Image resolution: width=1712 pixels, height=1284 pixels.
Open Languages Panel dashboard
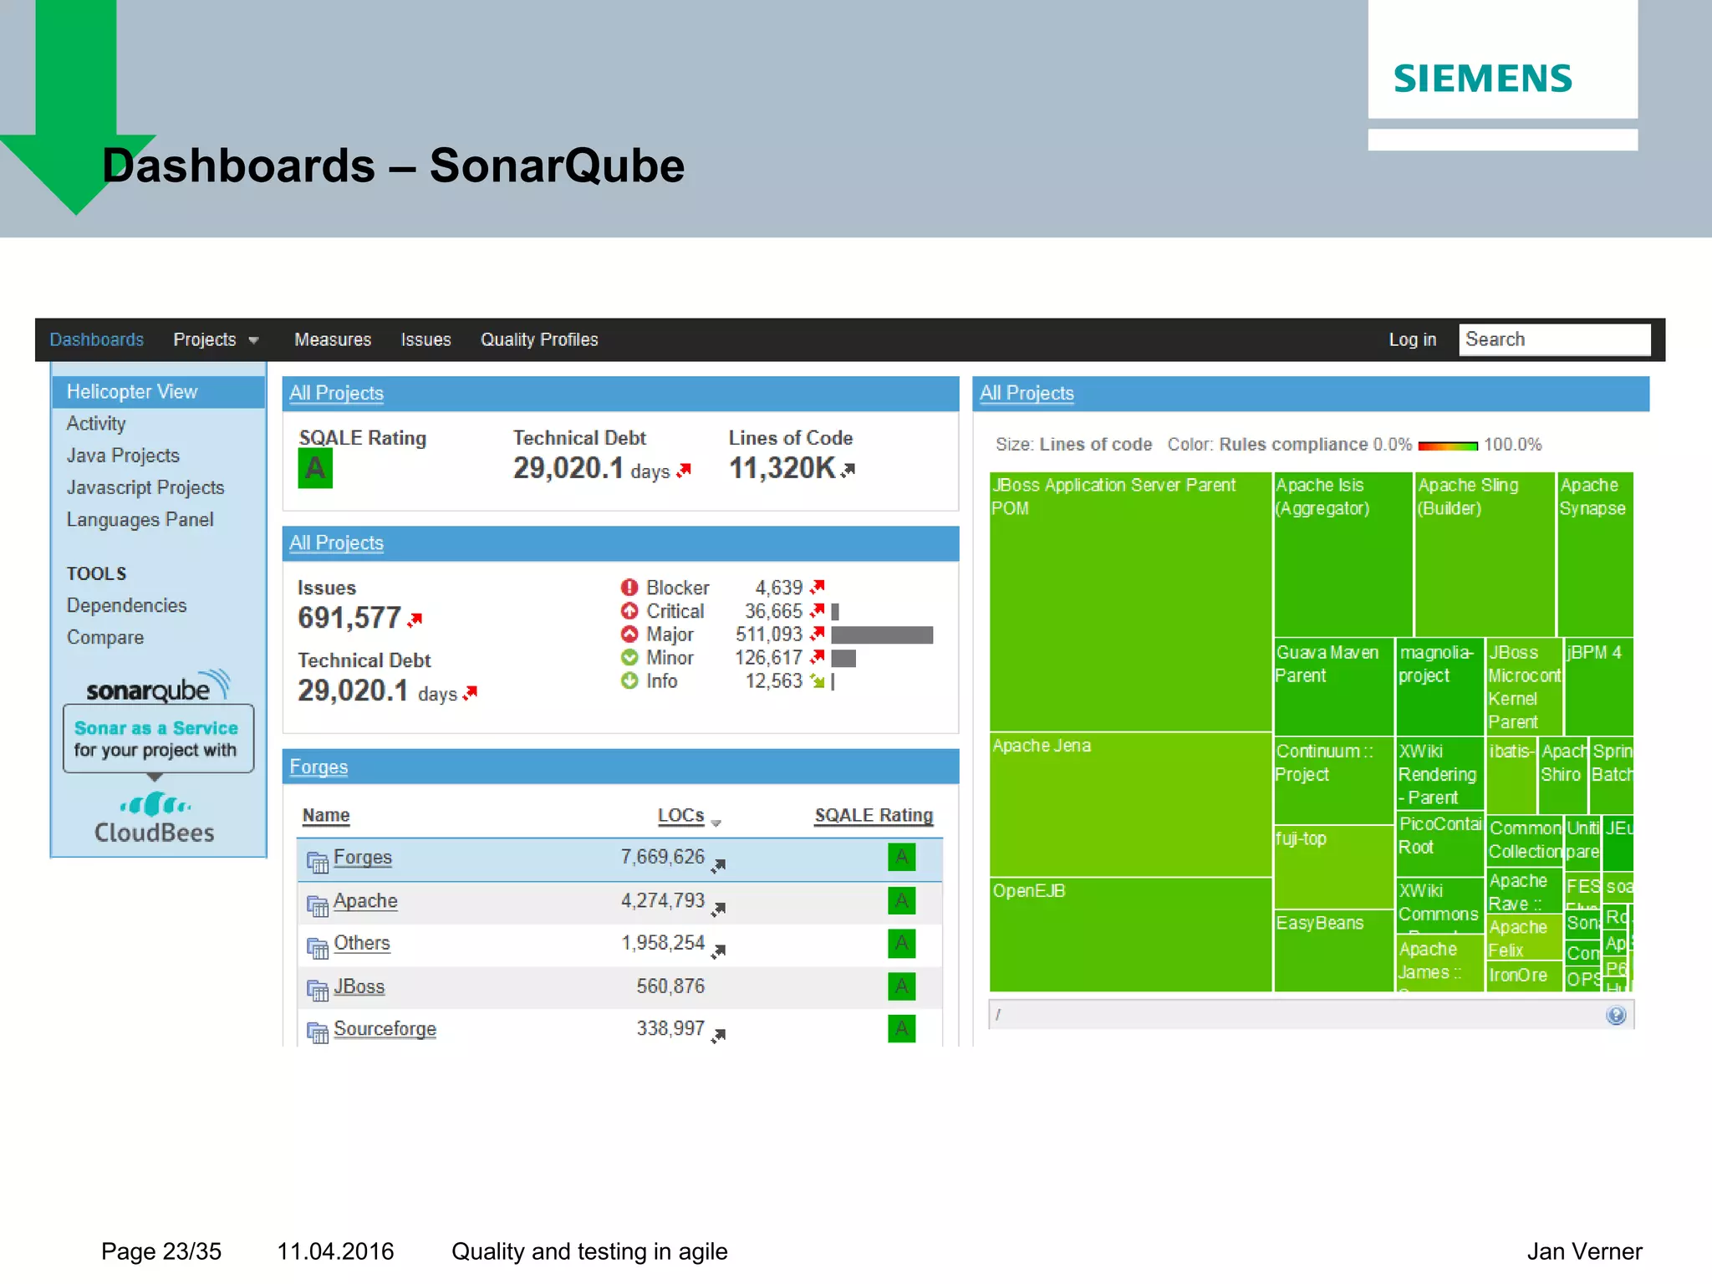[x=140, y=520]
